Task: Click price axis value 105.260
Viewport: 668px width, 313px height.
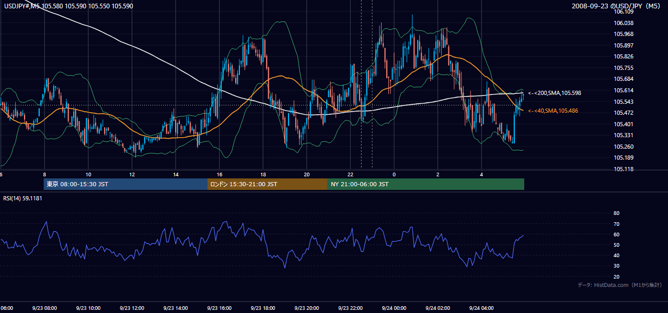Action: coord(624,147)
